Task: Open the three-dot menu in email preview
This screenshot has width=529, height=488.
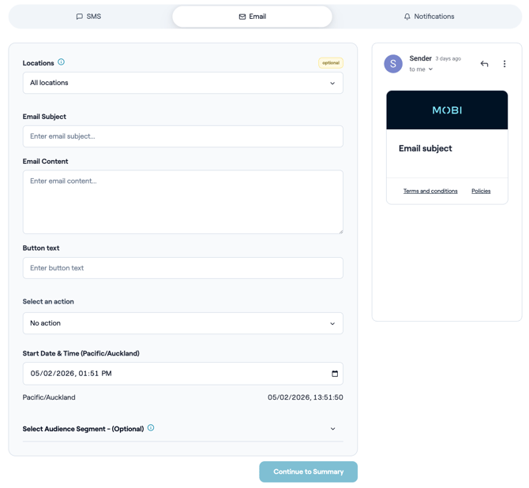Action: pos(505,64)
